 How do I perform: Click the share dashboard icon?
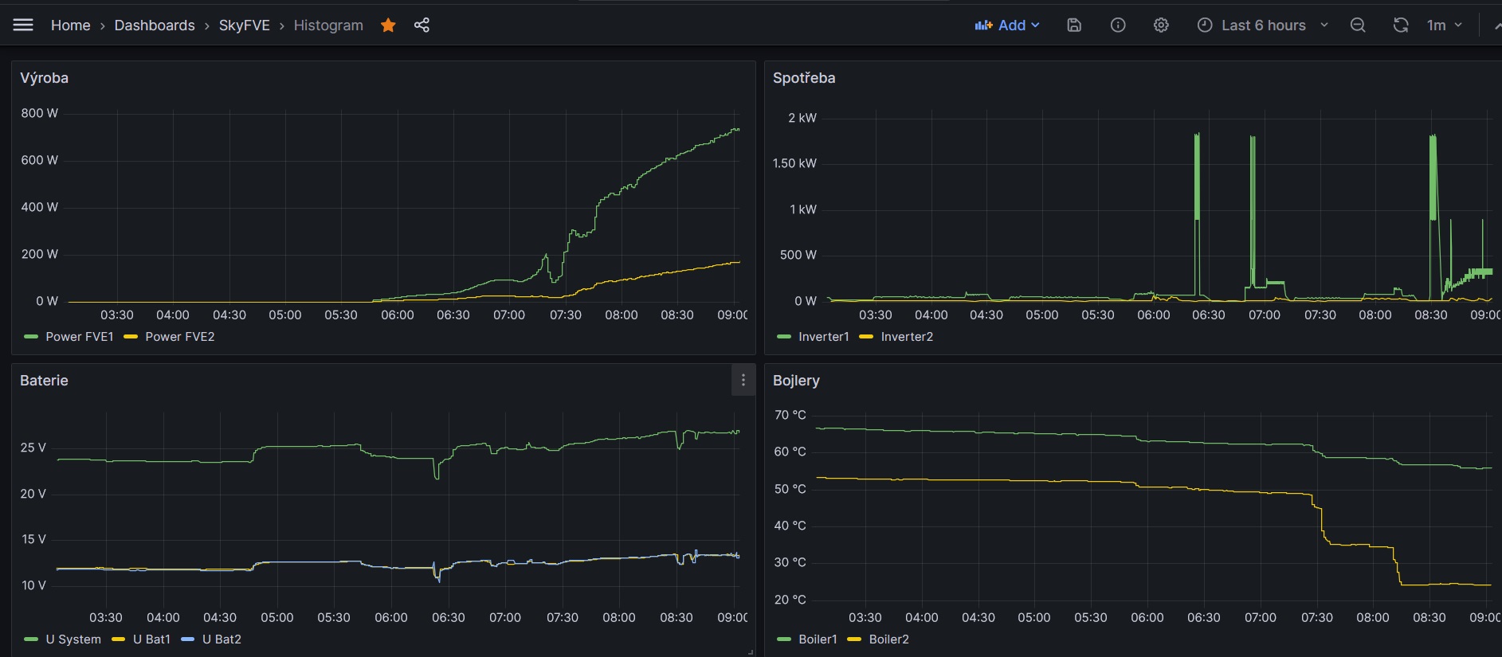click(422, 25)
